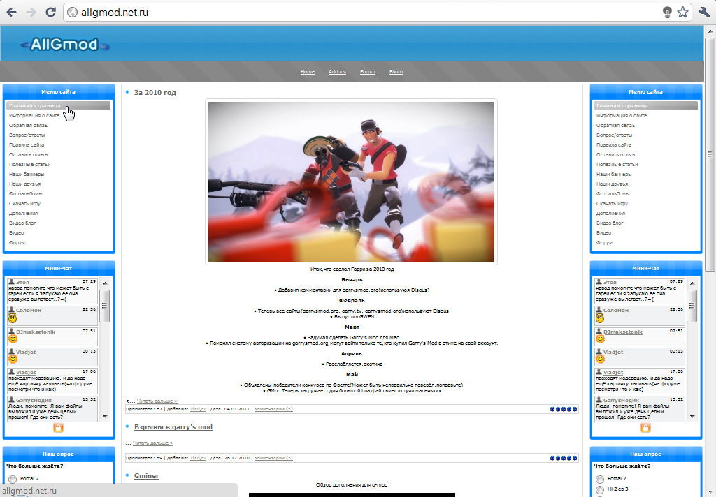This screenshot has width=716, height=497.
Task: Open Этоя's profile in left mini-chat
Action: [22, 283]
